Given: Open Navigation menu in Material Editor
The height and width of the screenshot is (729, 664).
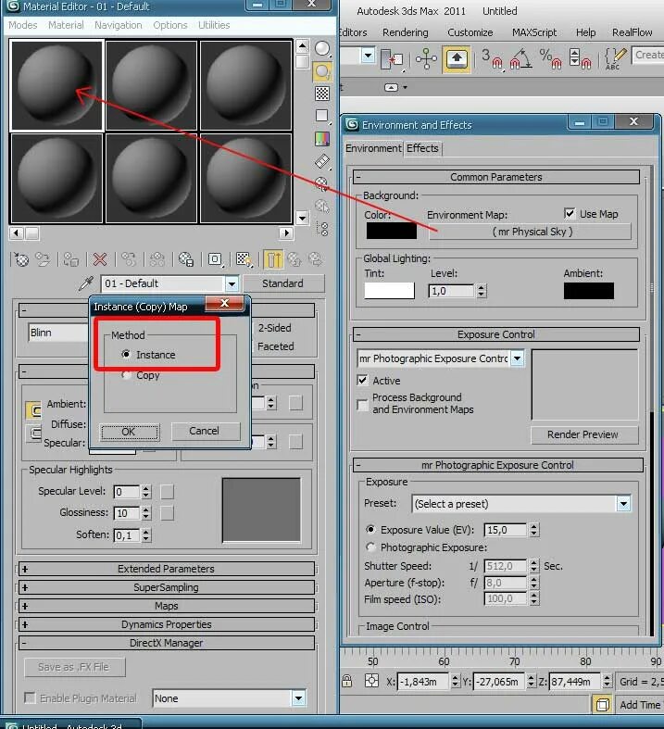Looking at the screenshot, I should (x=119, y=25).
